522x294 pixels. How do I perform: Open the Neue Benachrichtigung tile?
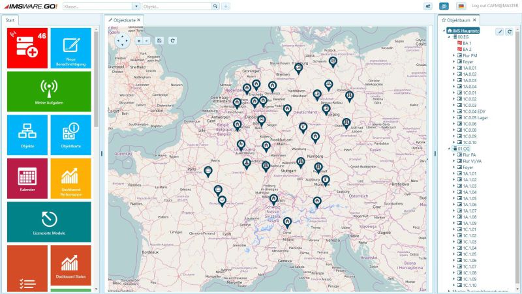(x=70, y=48)
